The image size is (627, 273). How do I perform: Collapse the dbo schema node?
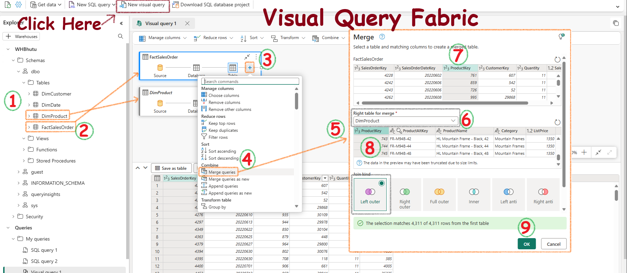pos(19,71)
